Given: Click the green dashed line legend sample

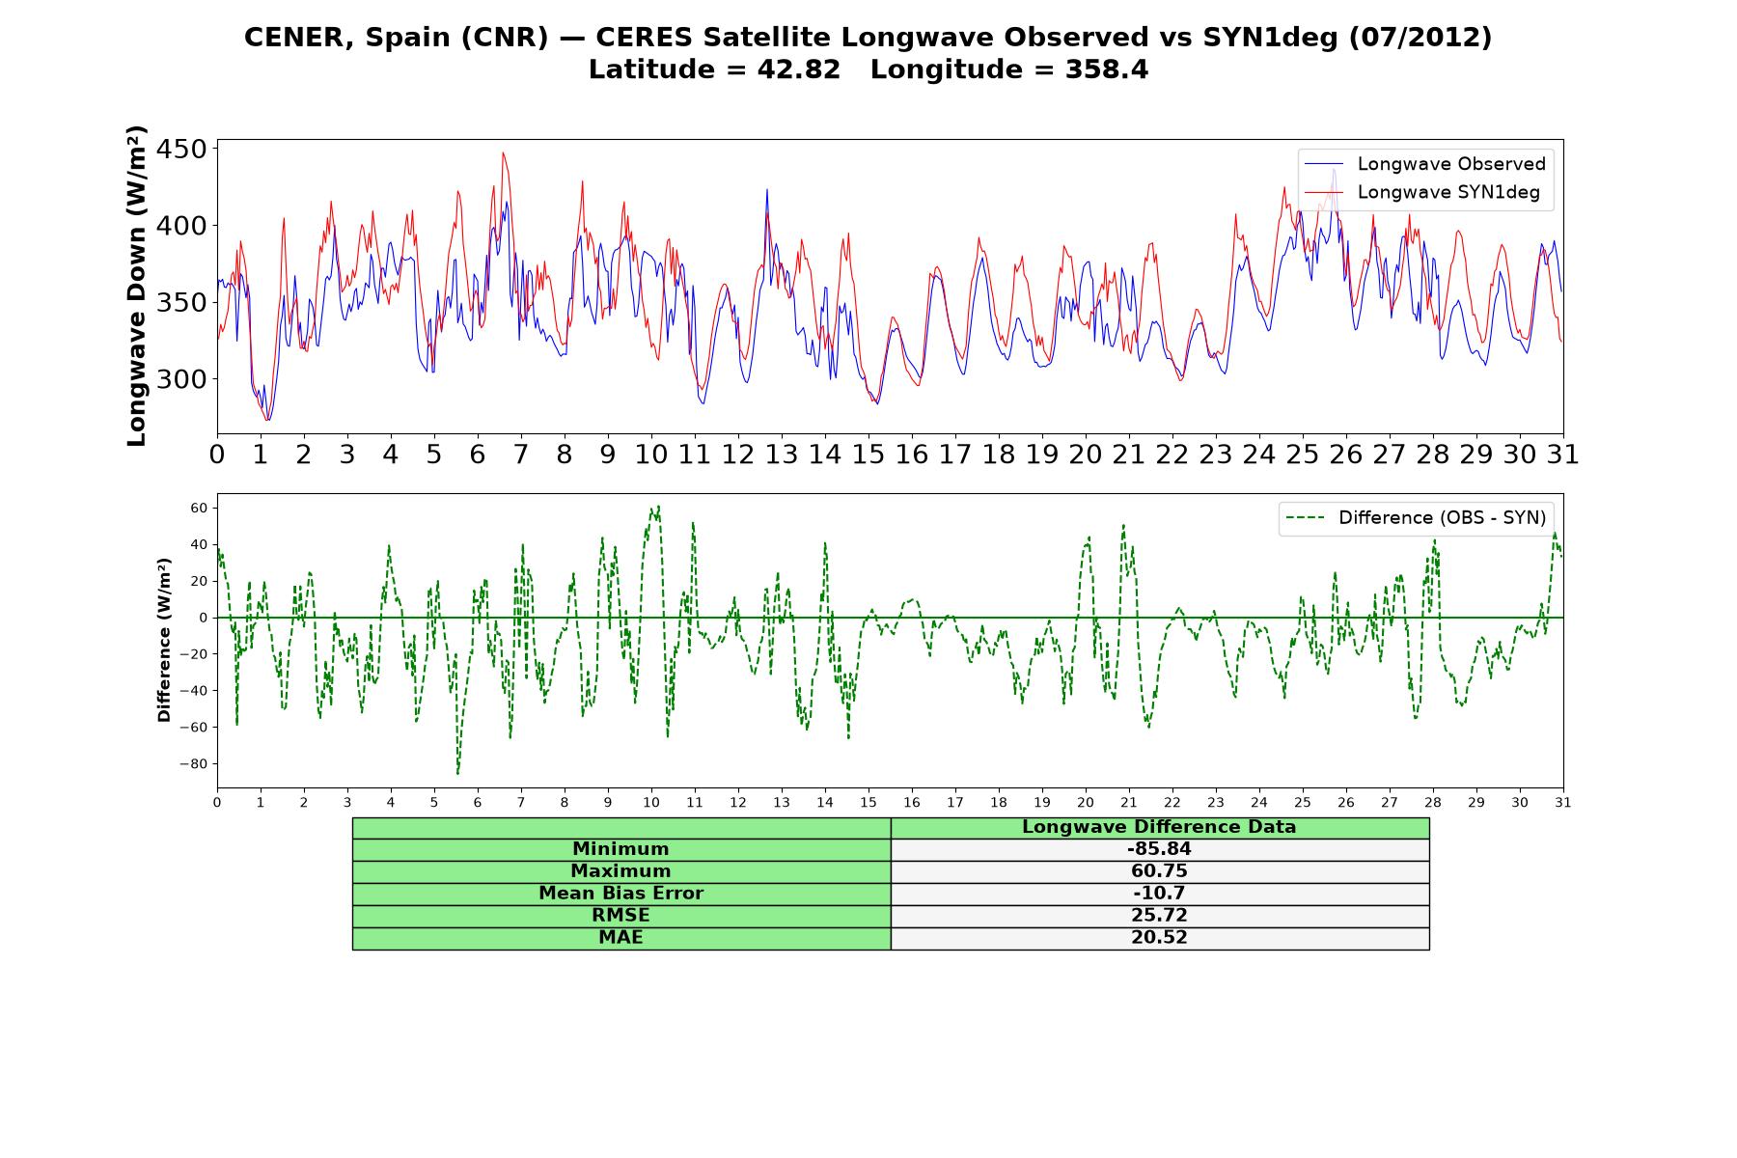Looking at the screenshot, I should click(x=1304, y=518).
